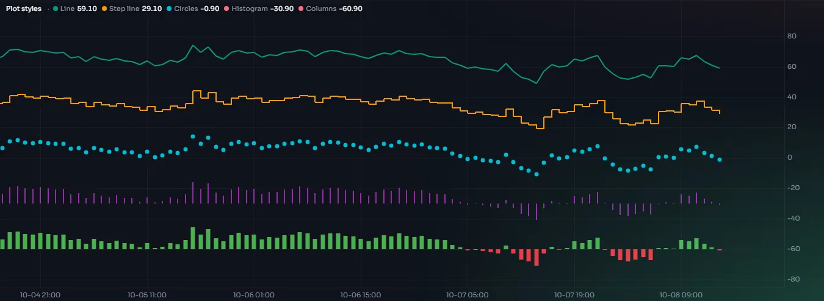Click the 60 price axis label

(x=792, y=66)
